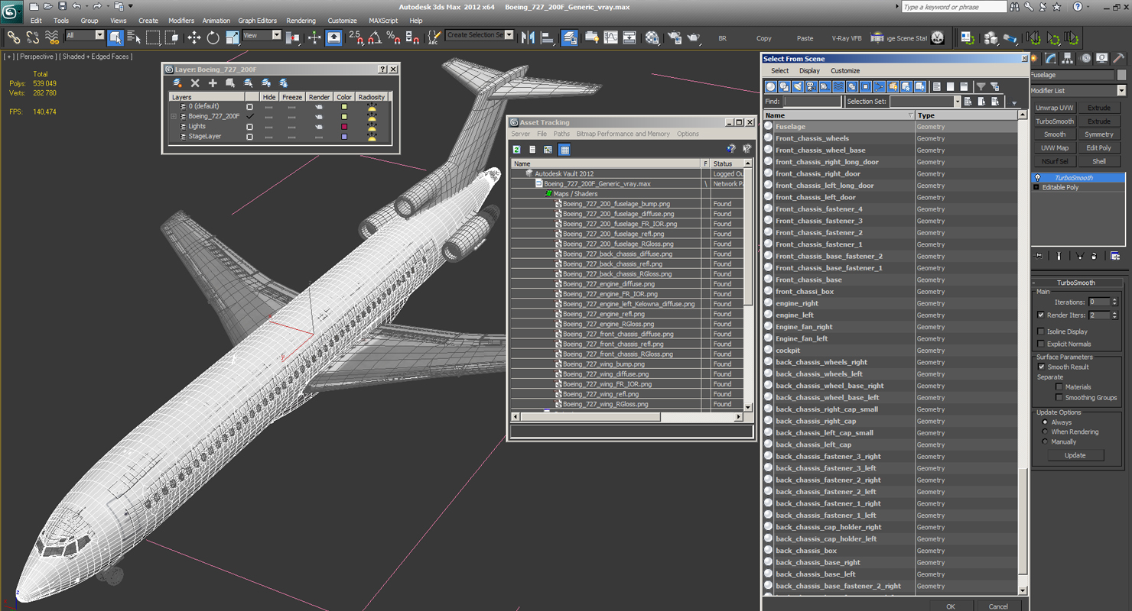Image resolution: width=1132 pixels, height=611 pixels.
Task: Click Bind to Space Warp tool
Action: point(52,37)
